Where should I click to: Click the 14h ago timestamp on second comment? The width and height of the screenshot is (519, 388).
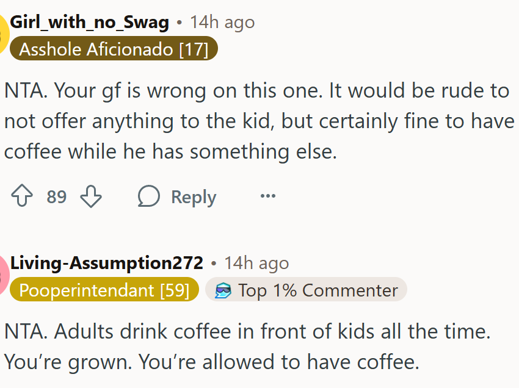pyautogui.click(x=256, y=264)
